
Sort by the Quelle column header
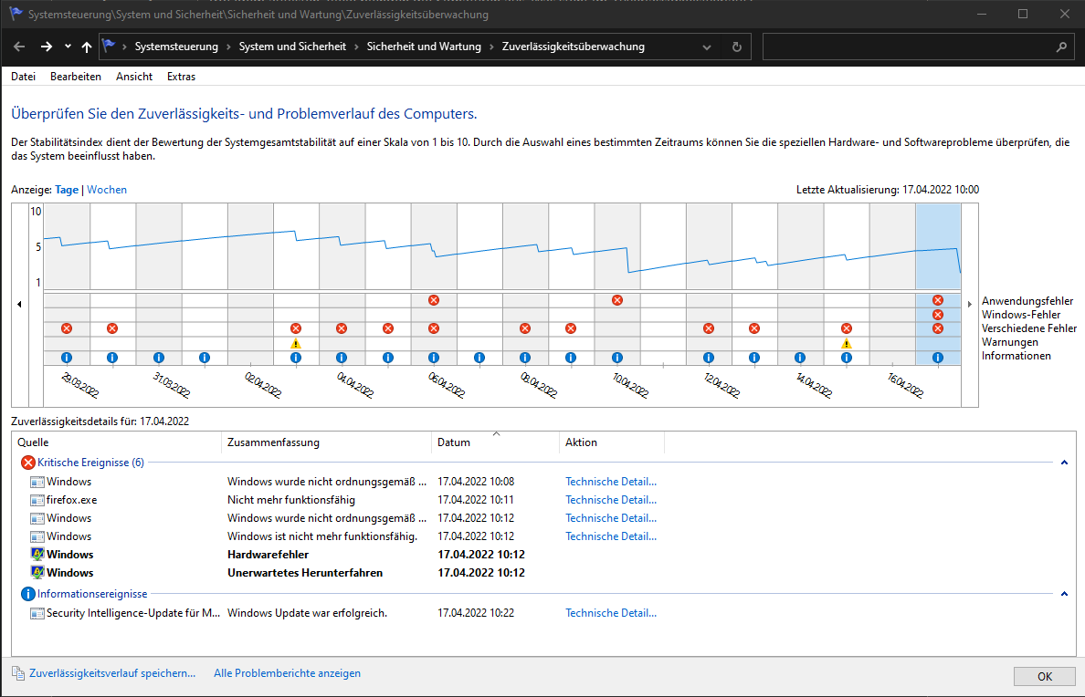click(x=116, y=442)
